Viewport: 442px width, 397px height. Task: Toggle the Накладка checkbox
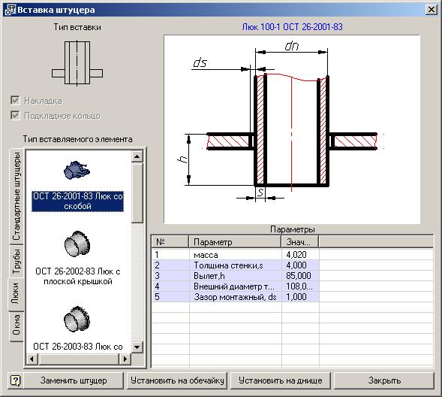(x=15, y=100)
